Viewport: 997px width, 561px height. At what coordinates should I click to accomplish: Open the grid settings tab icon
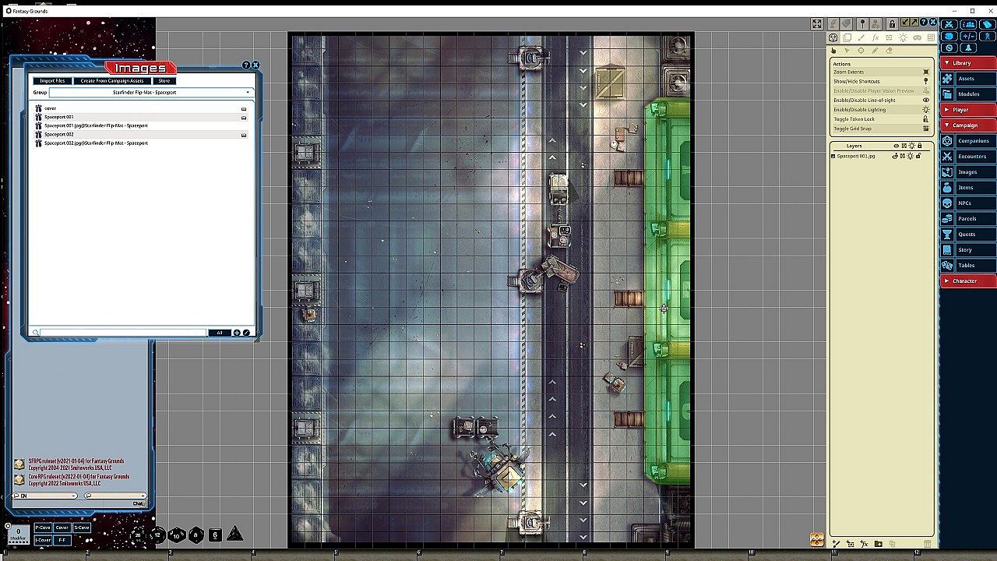[x=931, y=37]
